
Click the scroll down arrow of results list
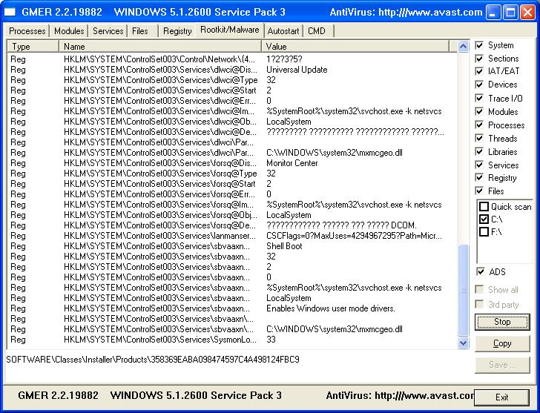(x=464, y=343)
